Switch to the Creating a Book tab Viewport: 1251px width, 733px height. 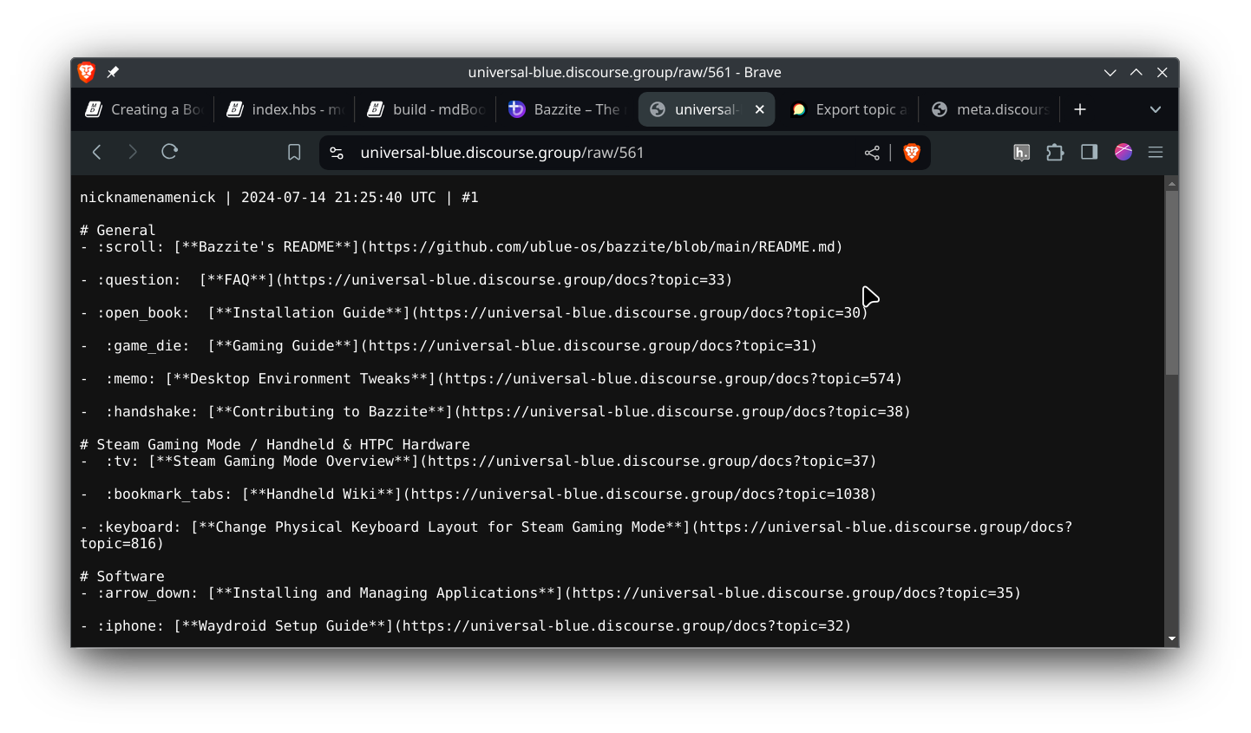(x=143, y=109)
